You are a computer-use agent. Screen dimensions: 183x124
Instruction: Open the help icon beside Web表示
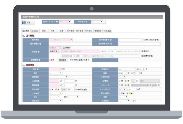[x=87, y=22]
